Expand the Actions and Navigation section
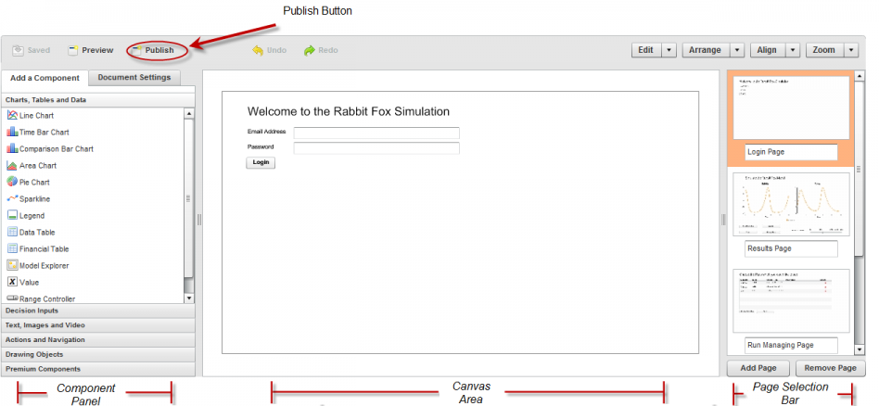Viewport: 879px width, 406px height. [x=98, y=340]
